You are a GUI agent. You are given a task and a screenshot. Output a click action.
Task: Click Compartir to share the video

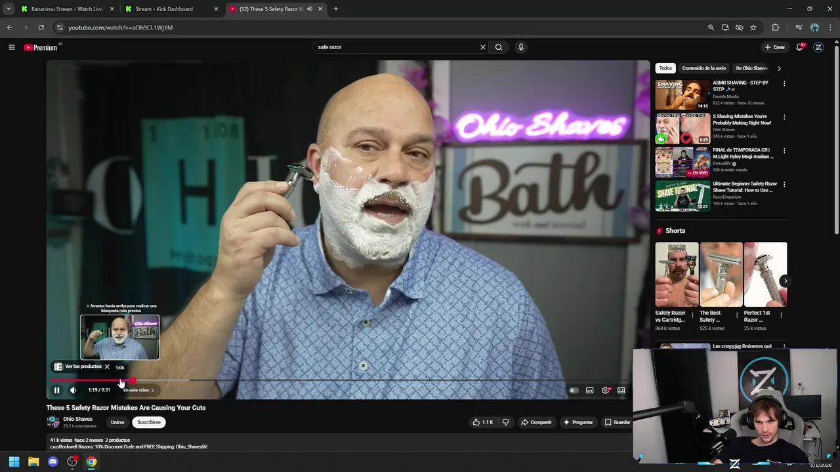536,422
